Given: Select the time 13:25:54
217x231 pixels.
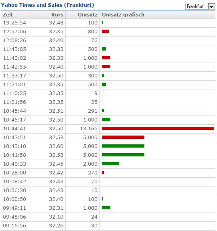Looking at the screenshot, I should pyautogui.click(x=14, y=23).
